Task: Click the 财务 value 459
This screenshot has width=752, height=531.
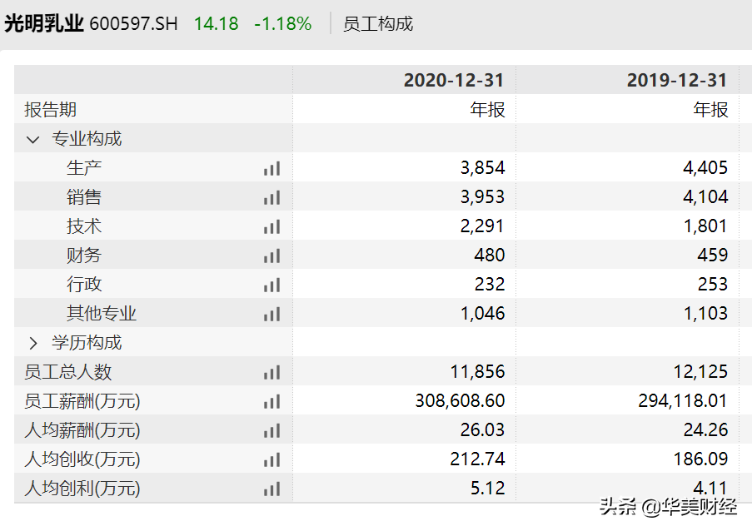Action: coord(713,255)
